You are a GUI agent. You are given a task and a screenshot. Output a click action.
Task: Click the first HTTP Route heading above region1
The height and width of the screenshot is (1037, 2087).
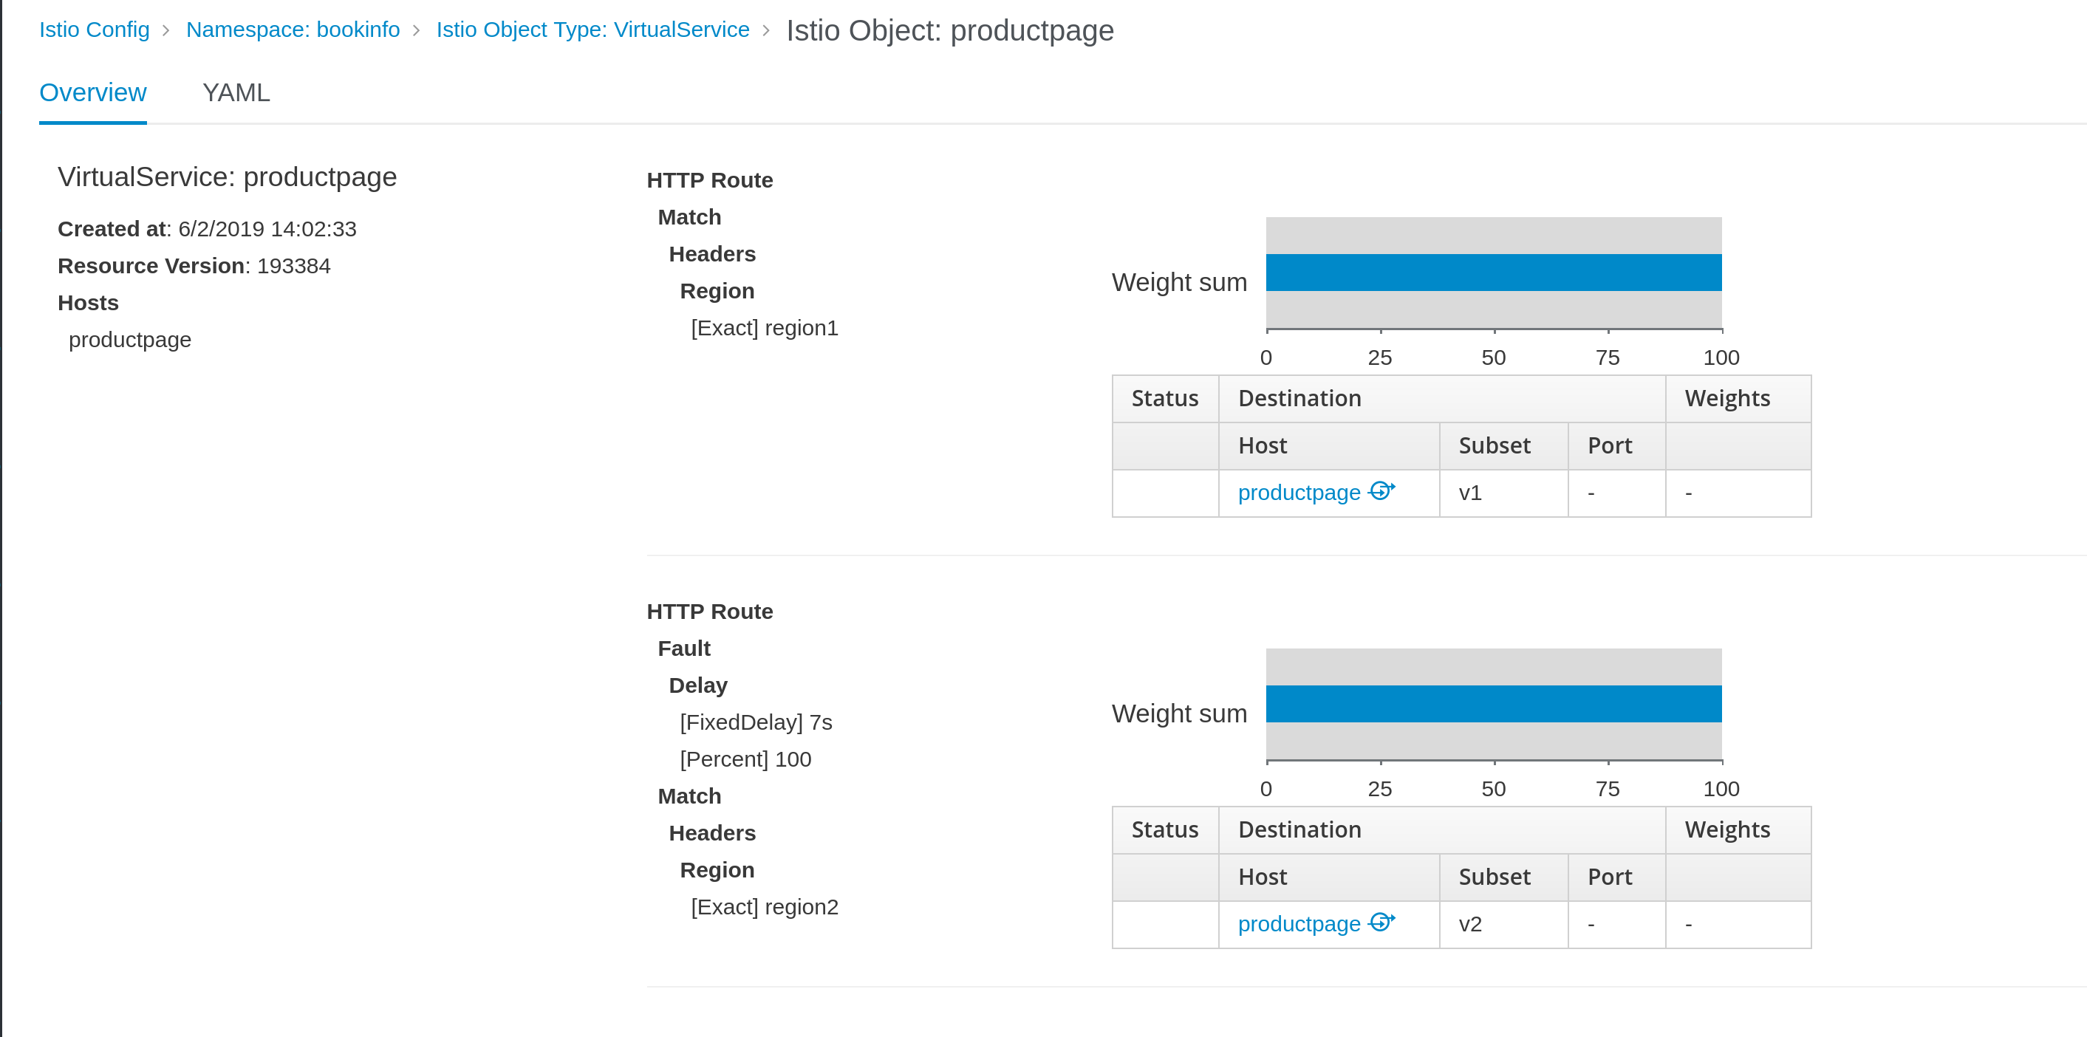click(x=709, y=180)
